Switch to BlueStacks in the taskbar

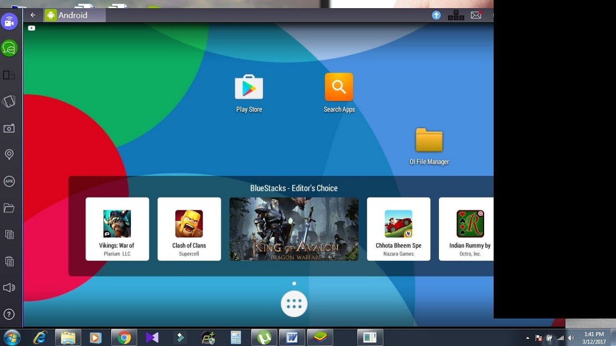(x=320, y=337)
